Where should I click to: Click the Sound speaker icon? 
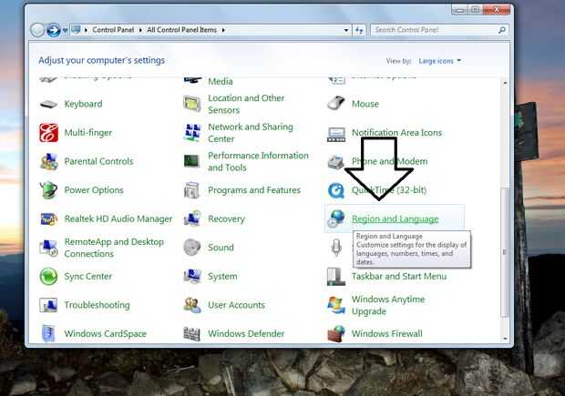[192, 248]
